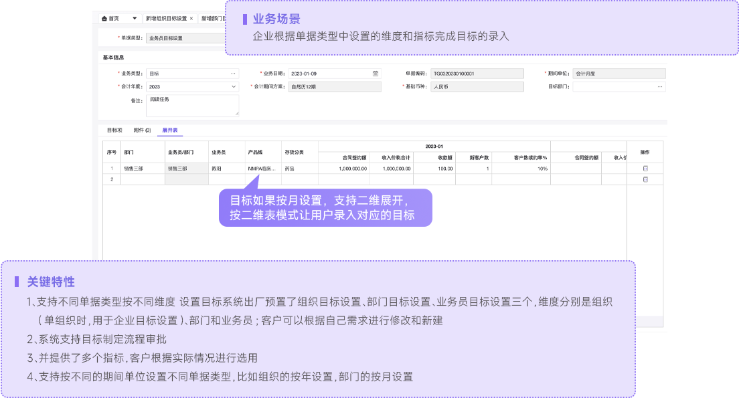This screenshot has width=739, height=398.
Task: Click the 备注 text area
Action: 192,105
